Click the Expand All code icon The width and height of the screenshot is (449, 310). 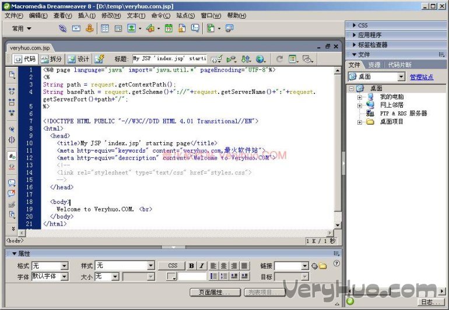click(12, 112)
